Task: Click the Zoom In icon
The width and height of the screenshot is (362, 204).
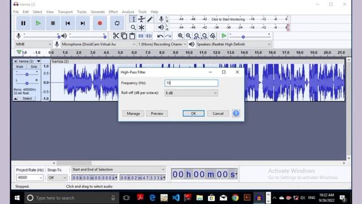Action: [180, 36]
